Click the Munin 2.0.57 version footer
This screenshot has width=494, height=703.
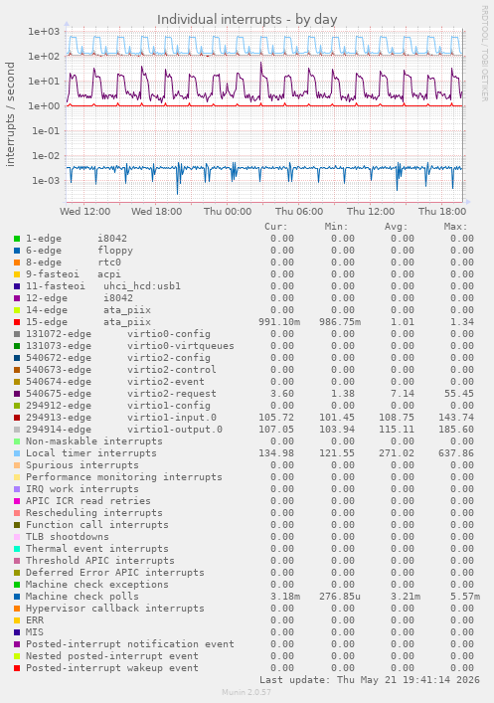tap(247, 692)
